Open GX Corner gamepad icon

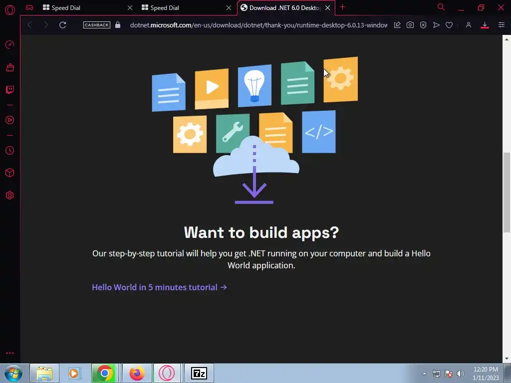29,7
